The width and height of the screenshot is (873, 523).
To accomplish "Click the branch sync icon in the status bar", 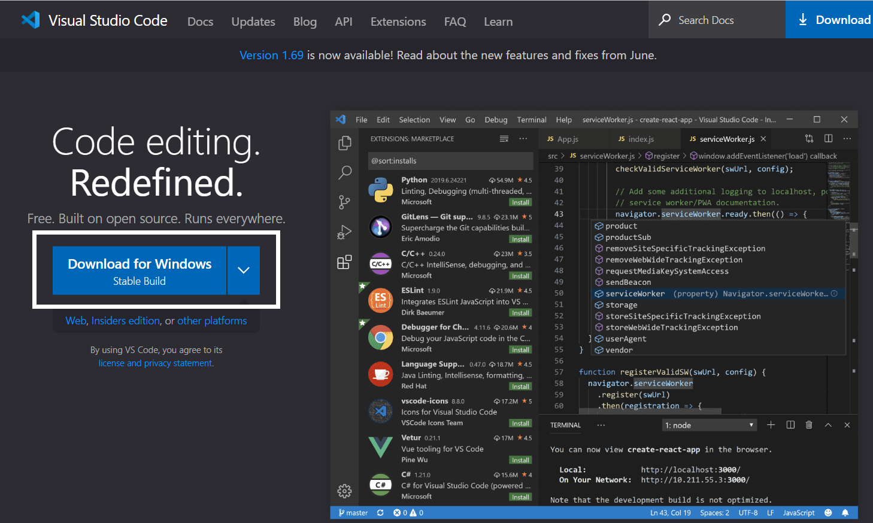I will coord(380,512).
